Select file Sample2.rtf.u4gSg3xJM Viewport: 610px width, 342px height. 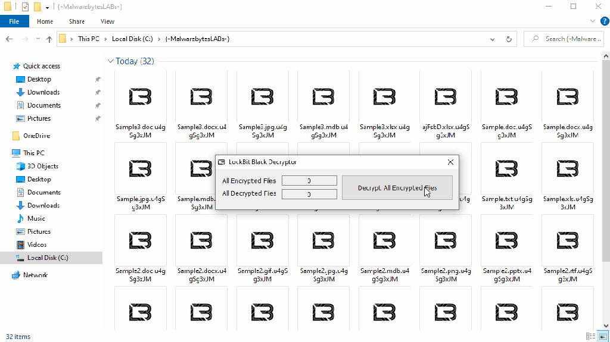click(568, 249)
